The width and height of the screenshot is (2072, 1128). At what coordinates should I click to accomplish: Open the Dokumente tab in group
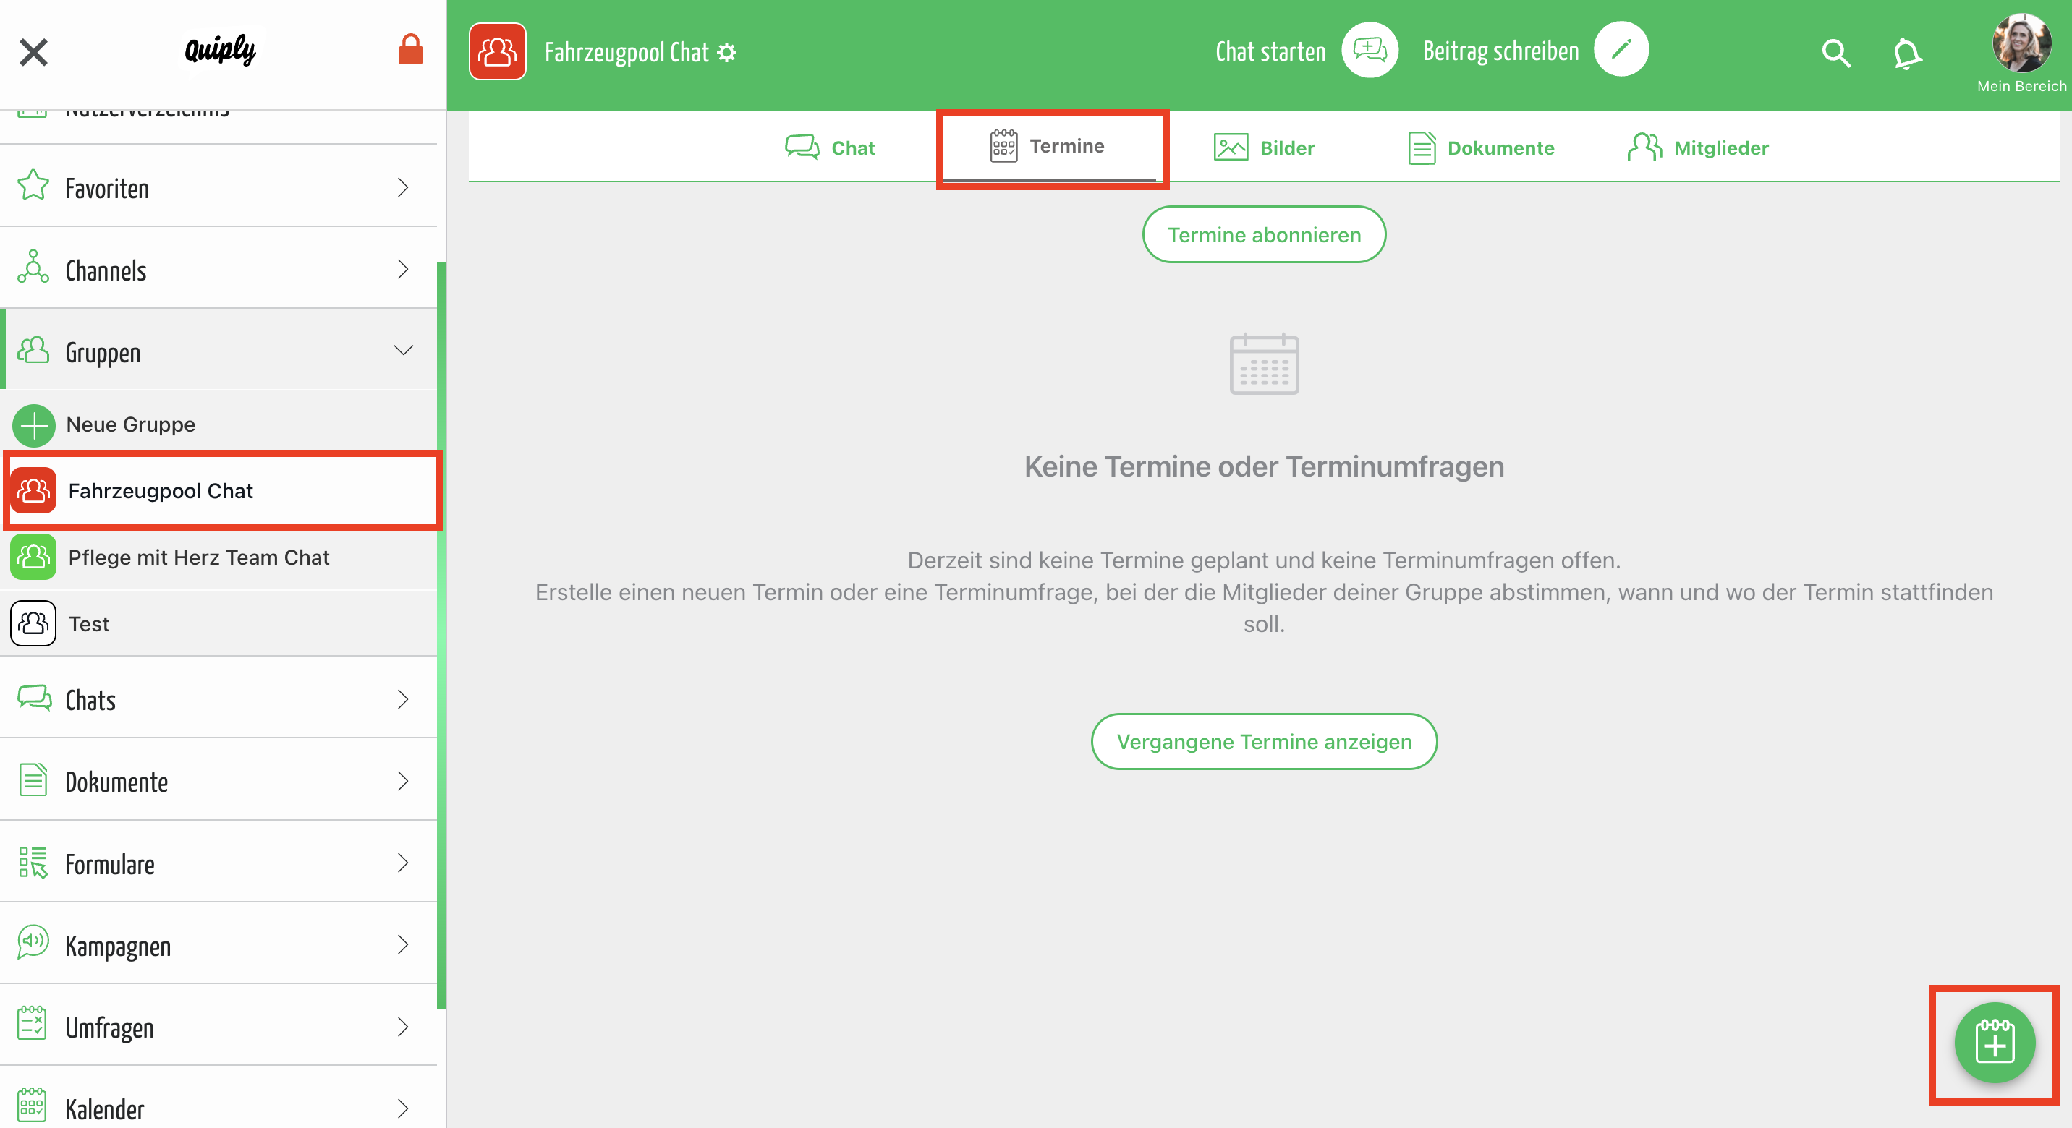pyautogui.click(x=1481, y=148)
